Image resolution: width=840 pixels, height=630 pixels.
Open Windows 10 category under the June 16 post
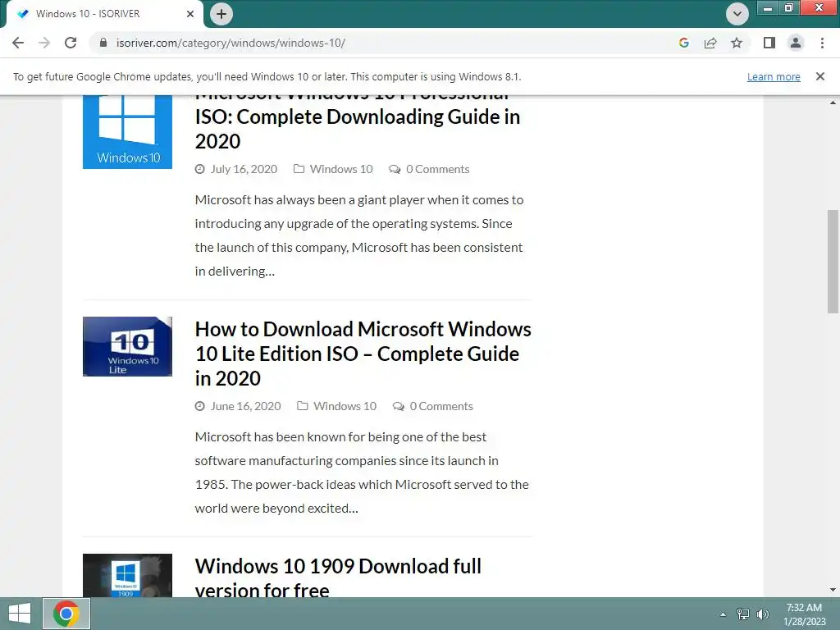click(x=345, y=406)
